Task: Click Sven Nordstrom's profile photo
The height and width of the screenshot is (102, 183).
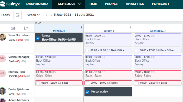Action: [3, 37]
